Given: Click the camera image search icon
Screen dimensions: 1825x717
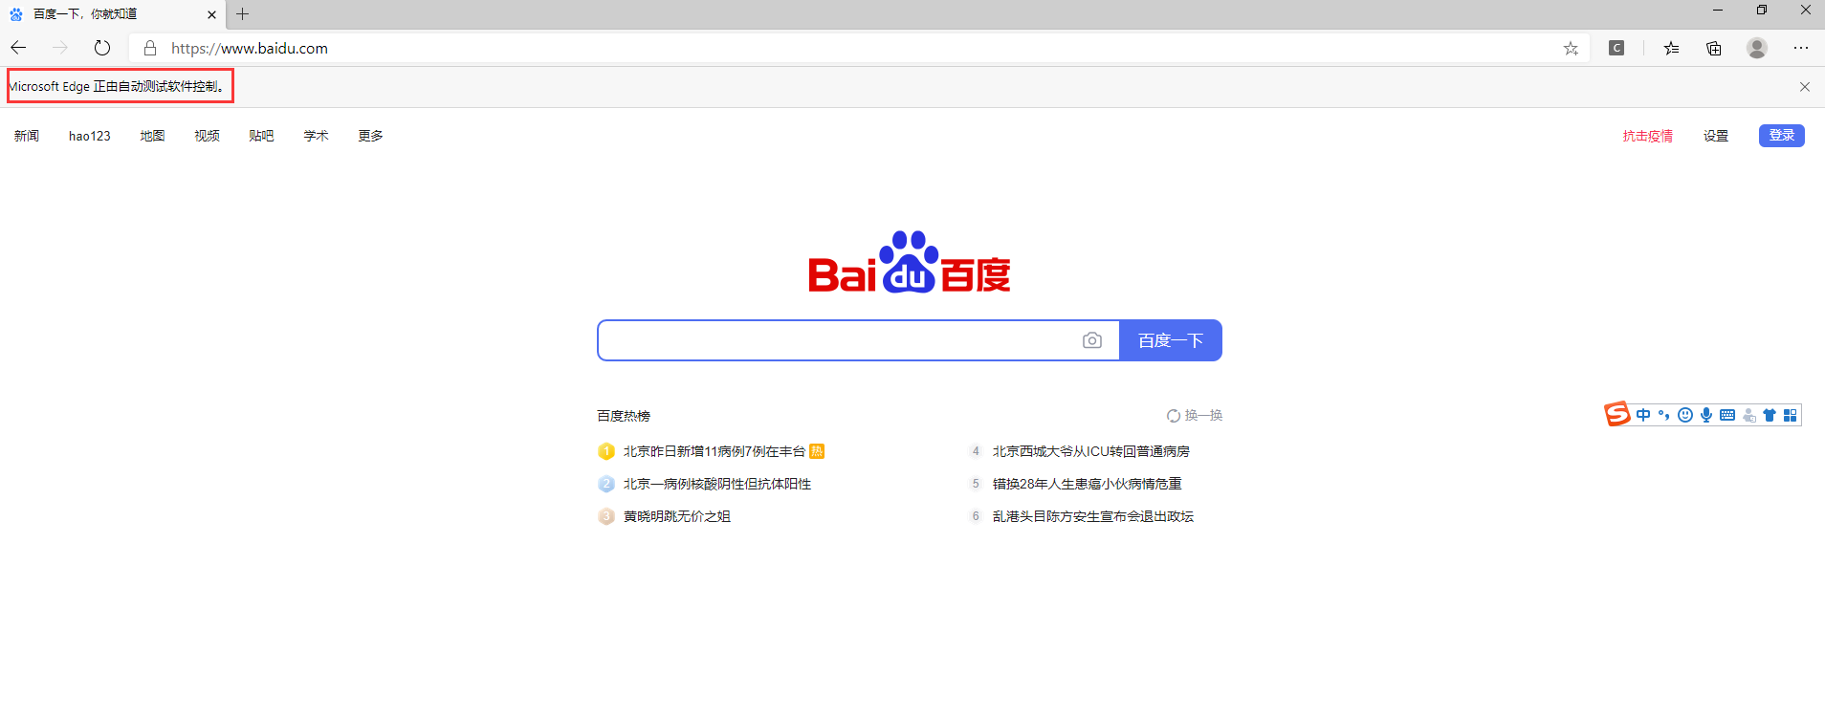Looking at the screenshot, I should point(1092,340).
